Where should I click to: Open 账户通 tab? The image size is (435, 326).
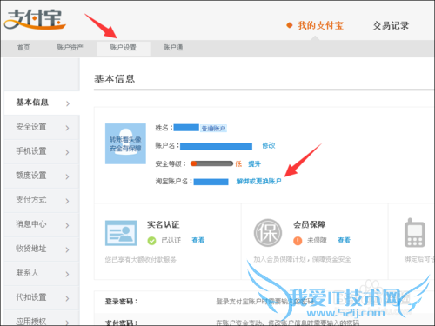click(173, 48)
